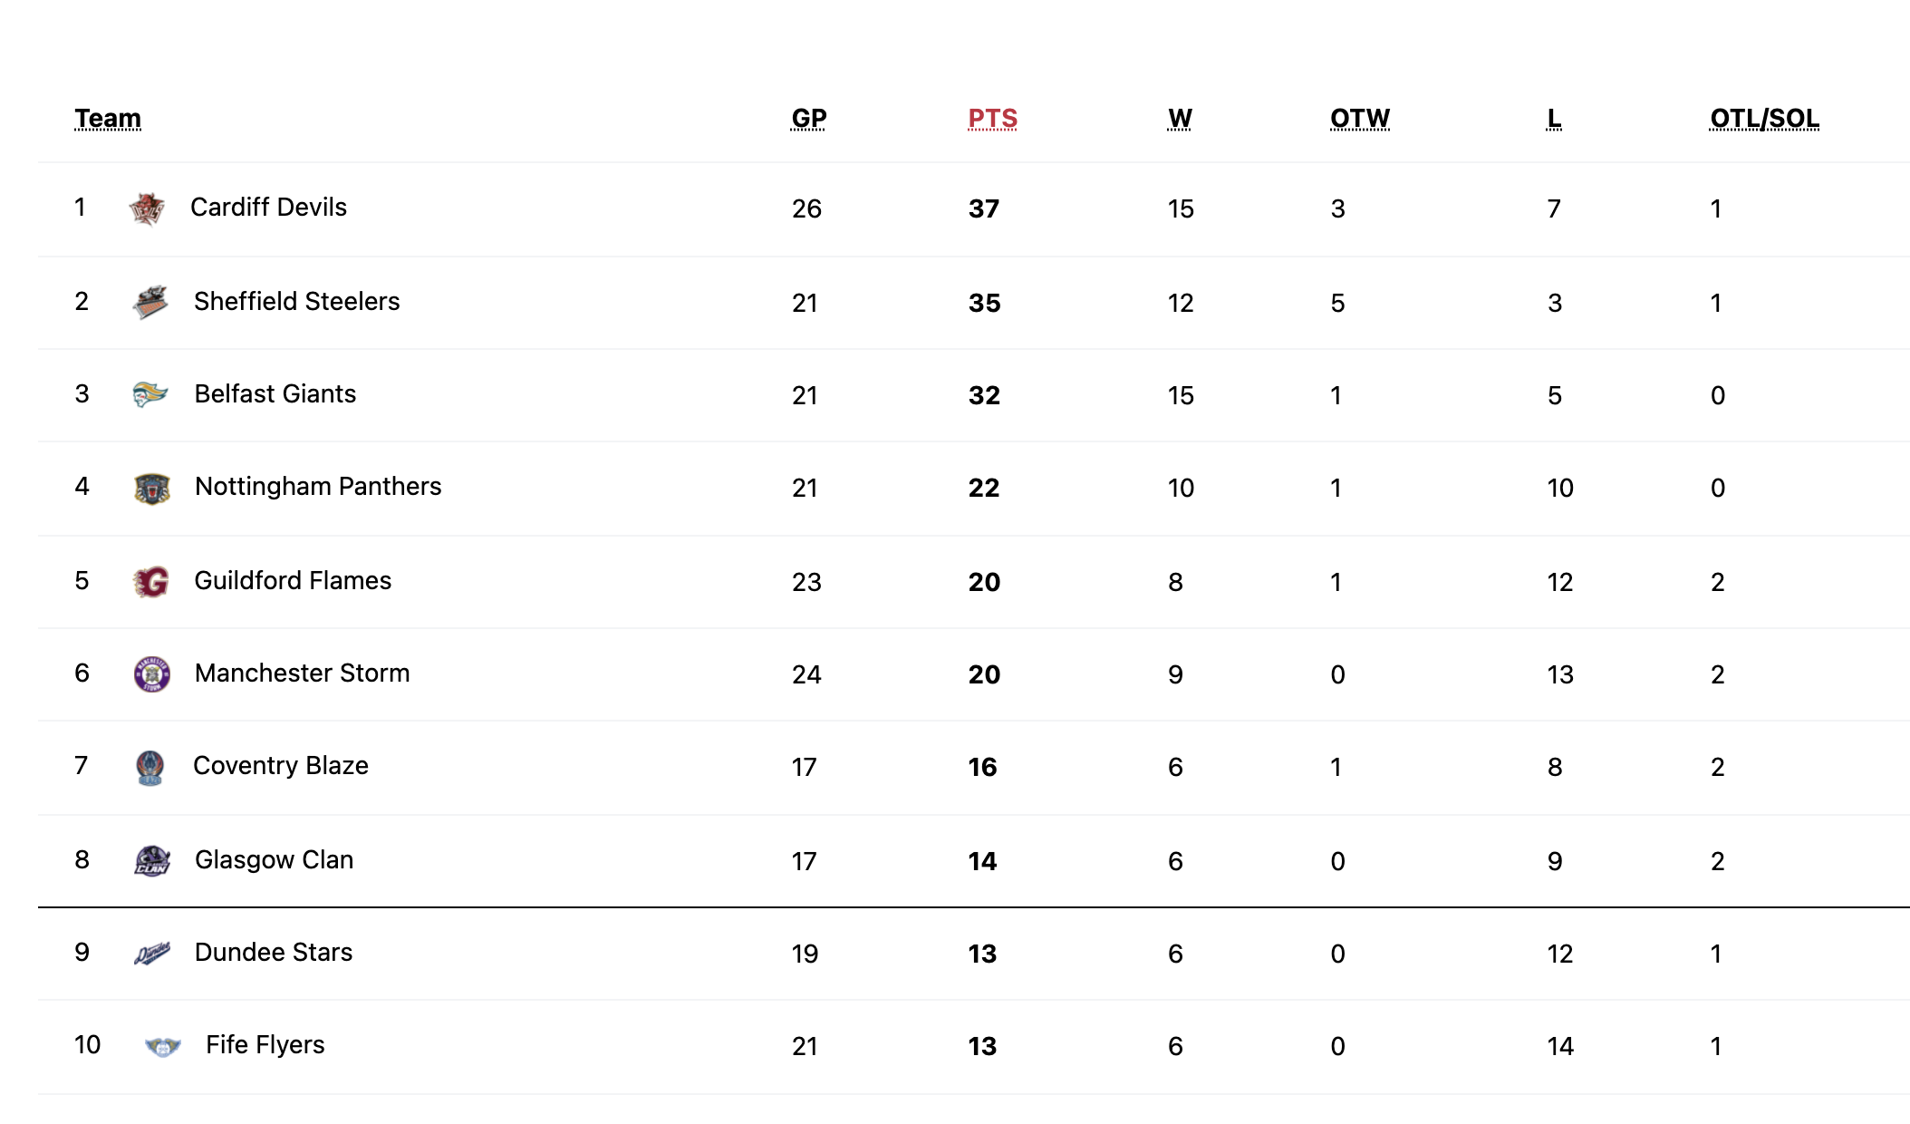1910x1124 pixels.
Task: Click the Cardiff Devils team logo
Action: 147,208
